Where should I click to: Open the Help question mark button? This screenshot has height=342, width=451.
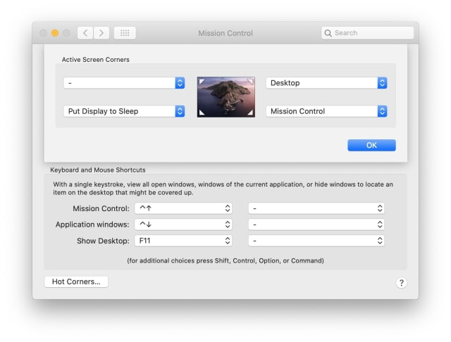click(401, 283)
